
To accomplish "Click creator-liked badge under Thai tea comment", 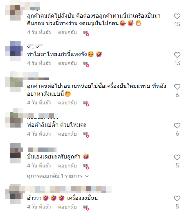I will point(86,64).
